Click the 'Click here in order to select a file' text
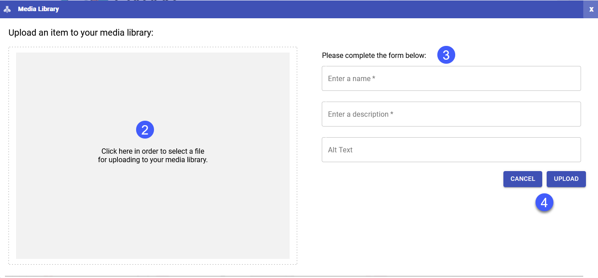 click(153, 151)
